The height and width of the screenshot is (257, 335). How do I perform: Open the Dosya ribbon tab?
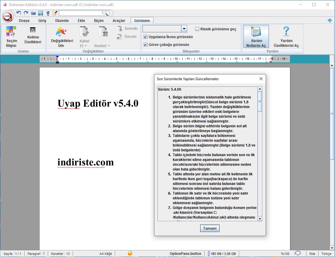[x=24, y=20]
